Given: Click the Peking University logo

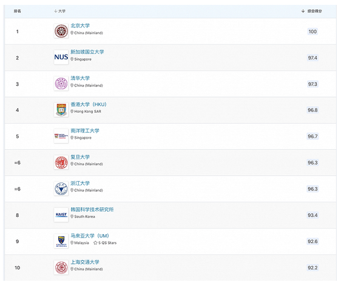Looking at the screenshot, I should pyautogui.click(x=61, y=31).
